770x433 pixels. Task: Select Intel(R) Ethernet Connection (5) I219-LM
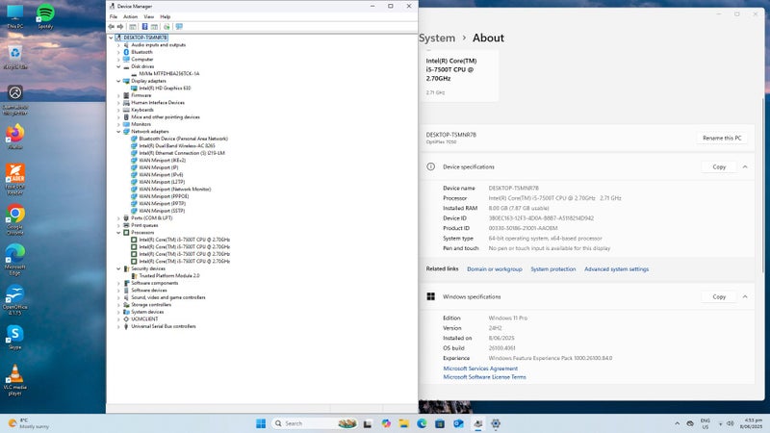182,153
